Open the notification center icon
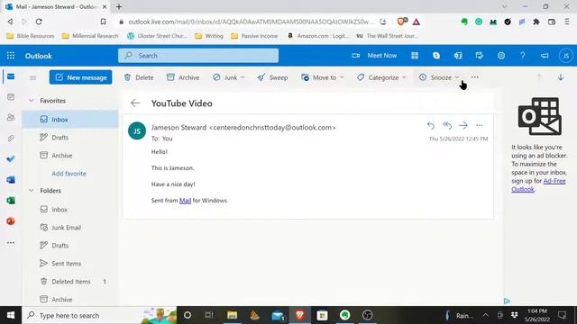Image resolution: width=577 pixels, height=324 pixels. [562, 315]
